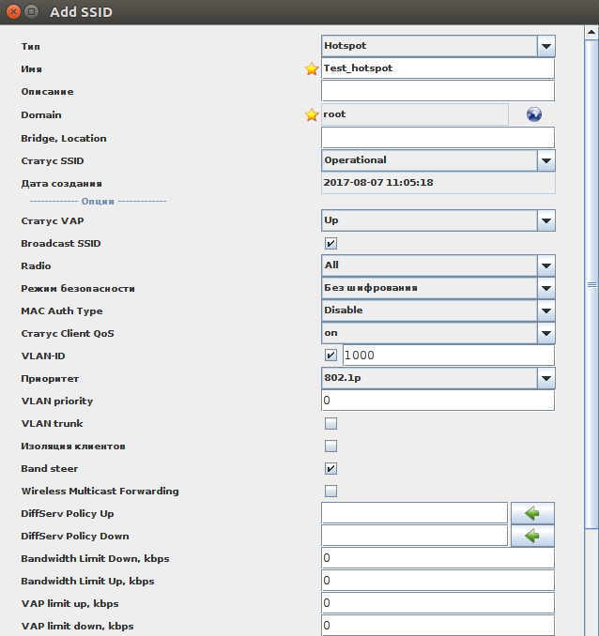Viewport: 599px width, 636px height.
Task: Click the green arrow beside DiffServ Policy Up
Action: click(x=532, y=513)
